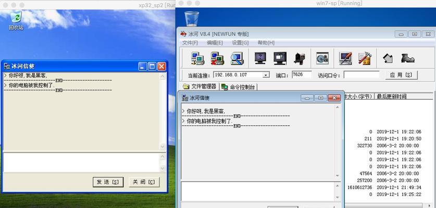Viewport: 436px width, 208px height.
Task: Click the win7 messenger message input box
Action: [258, 191]
